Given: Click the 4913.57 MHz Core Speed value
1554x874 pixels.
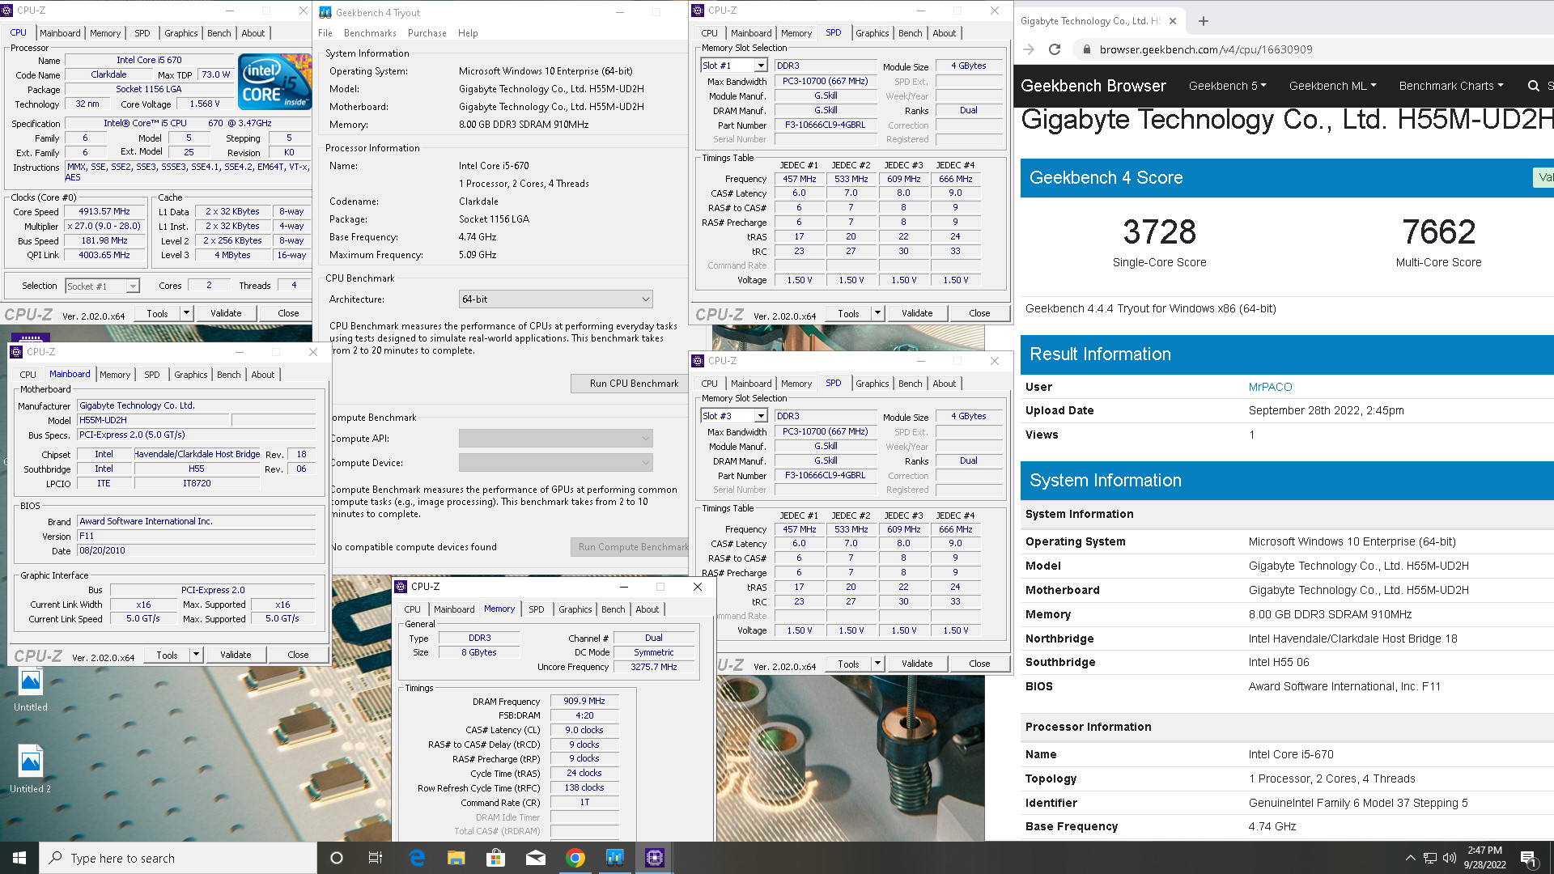Looking at the screenshot, I should click(x=104, y=211).
